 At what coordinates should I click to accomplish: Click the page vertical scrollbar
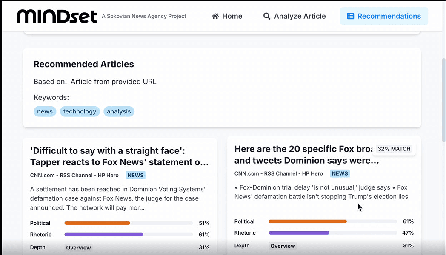(x=443, y=100)
